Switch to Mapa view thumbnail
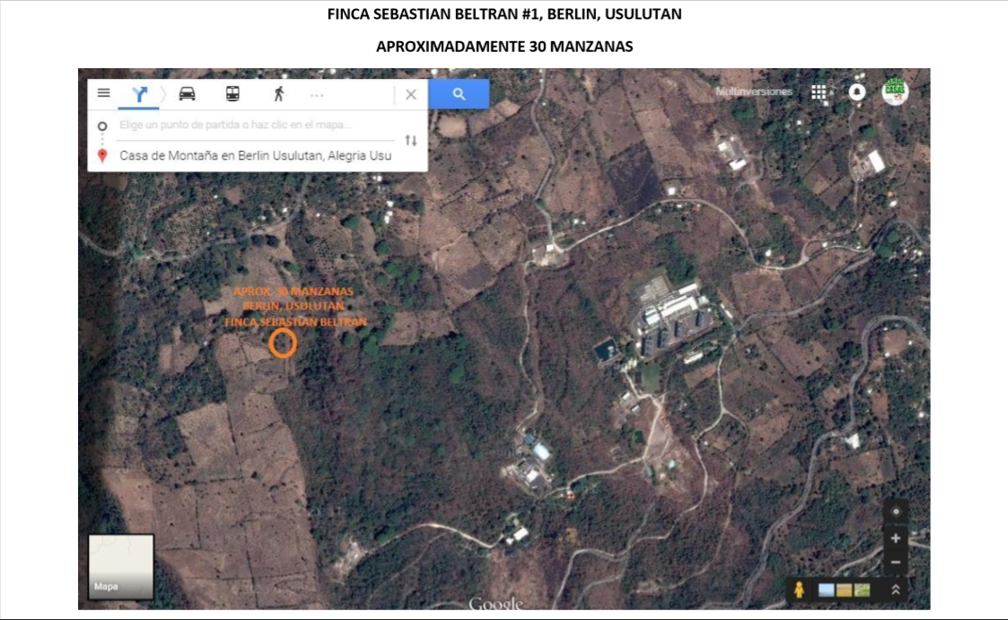1008x620 pixels. point(121,566)
